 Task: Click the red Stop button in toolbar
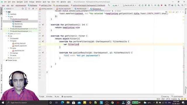click(x=162, y=5)
